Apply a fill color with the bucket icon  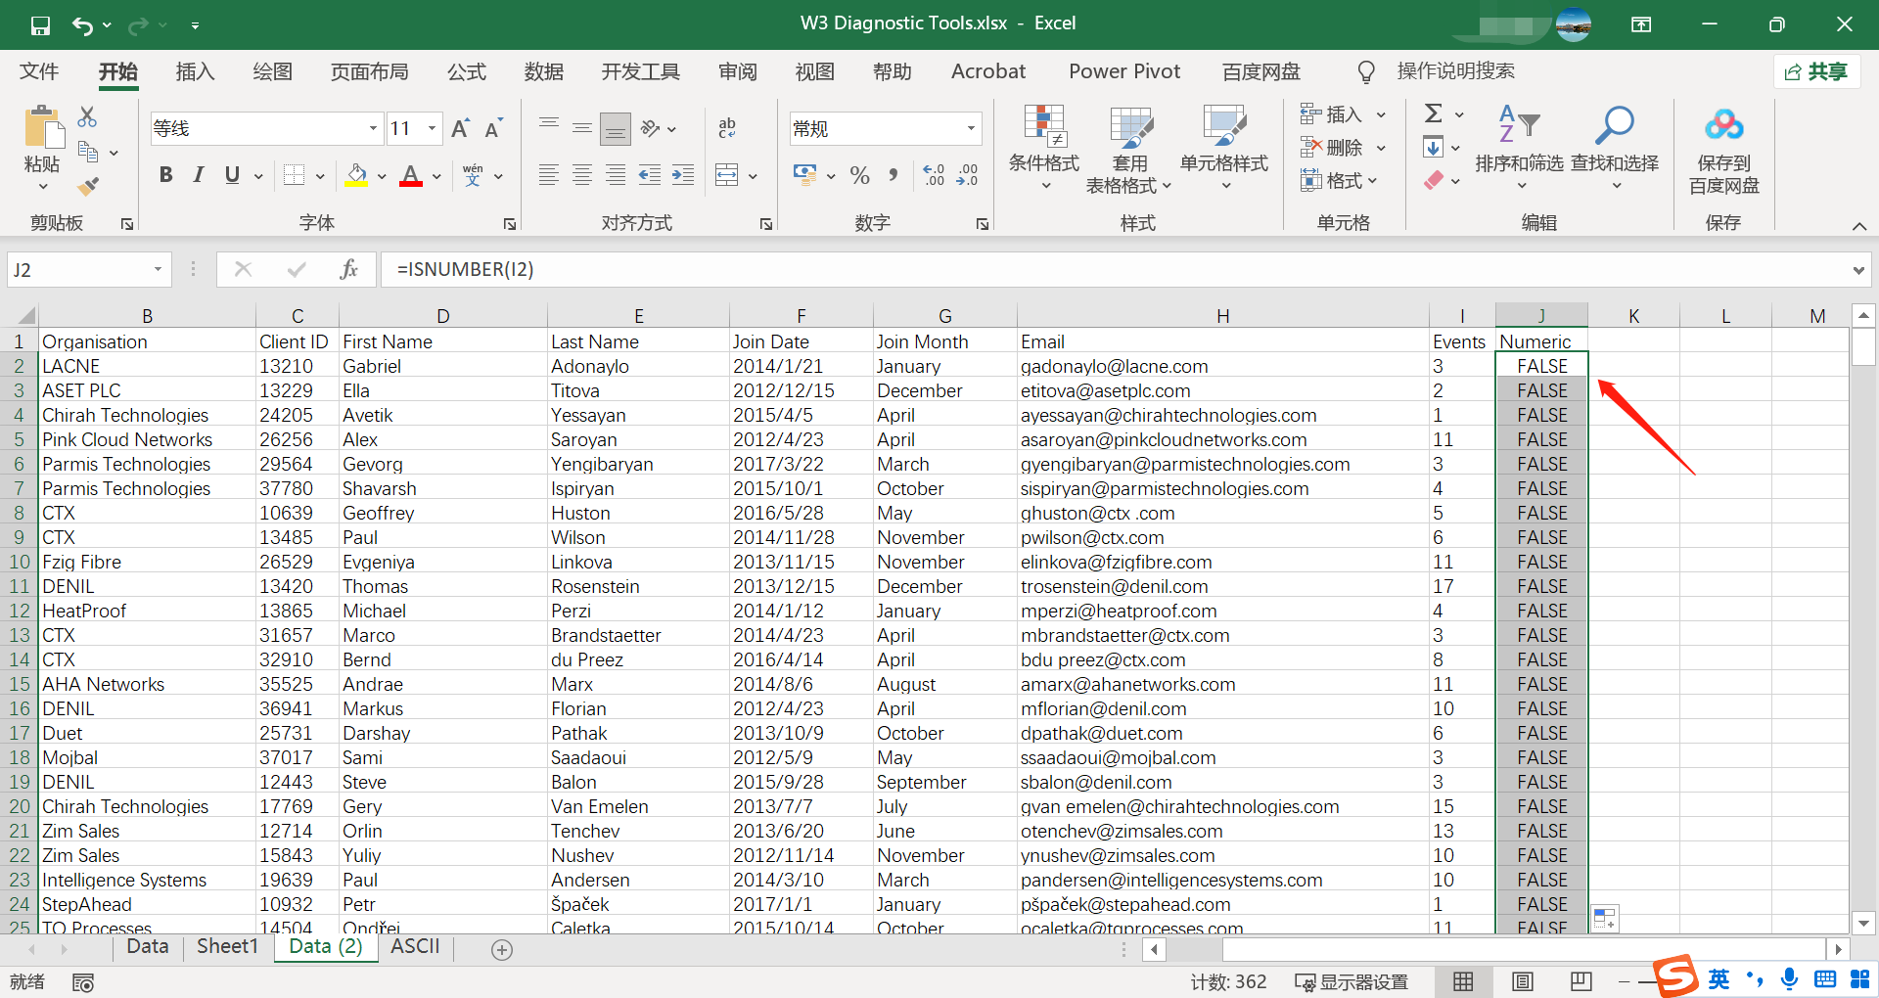pyautogui.click(x=356, y=175)
